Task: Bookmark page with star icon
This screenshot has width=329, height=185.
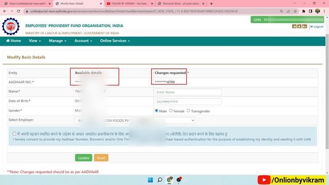Action: click(x=295, y=11)
